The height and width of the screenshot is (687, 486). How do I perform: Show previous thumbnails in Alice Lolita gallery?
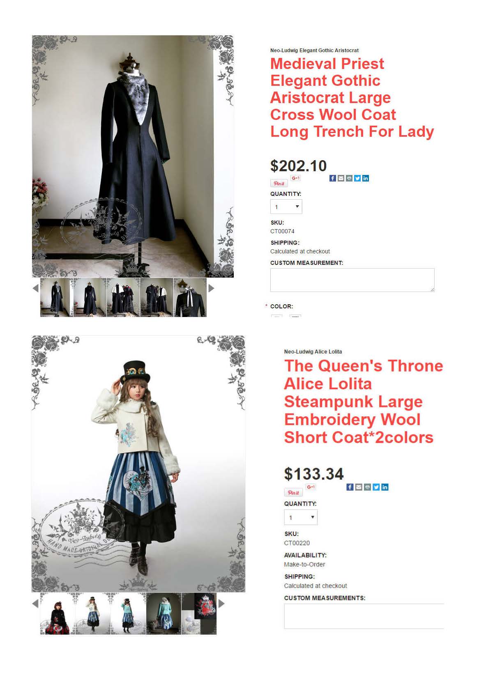[x=35, y=604]
